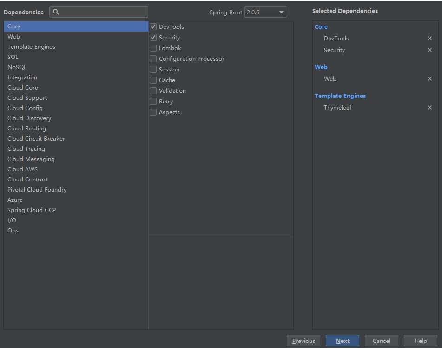Select the Web category
Screen dimensions: 442x348
pyautogui.click(x=14, y=37)
